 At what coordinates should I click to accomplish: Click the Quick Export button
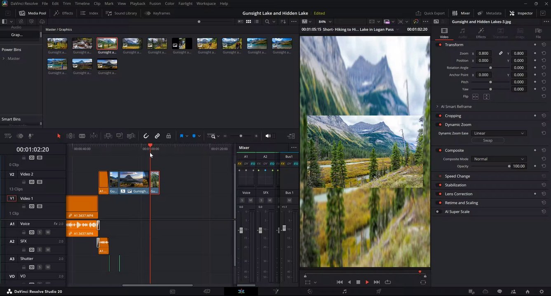click(430, 13)
